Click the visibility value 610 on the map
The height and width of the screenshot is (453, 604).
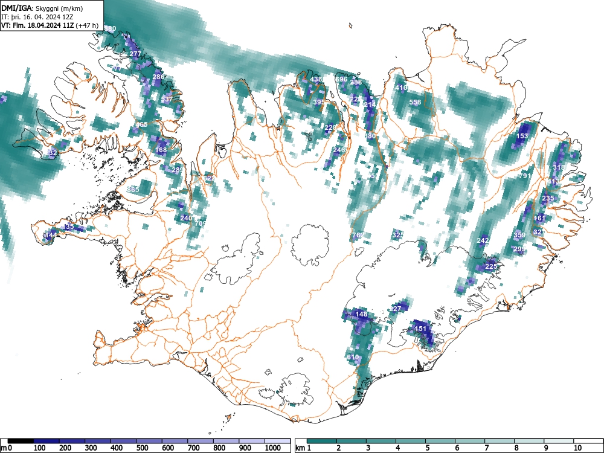pyautogui.click(x=353, y=358)
